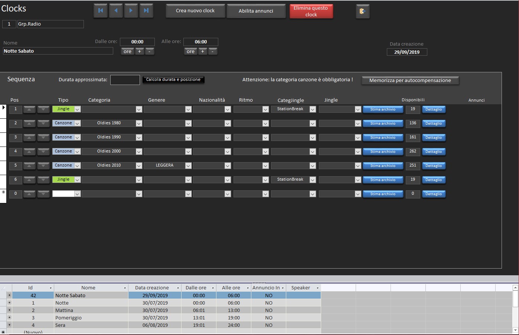Select the Sera 19:01 Dalle ore cell
519x335 pixels.
coord(199,325)
